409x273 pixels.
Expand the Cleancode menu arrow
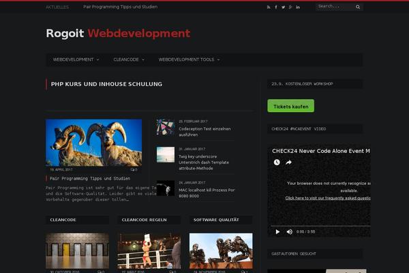143,60
